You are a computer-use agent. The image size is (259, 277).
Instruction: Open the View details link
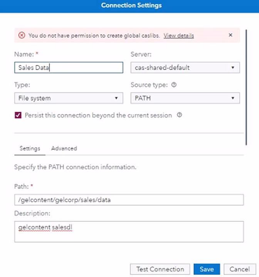pos(178,35)
